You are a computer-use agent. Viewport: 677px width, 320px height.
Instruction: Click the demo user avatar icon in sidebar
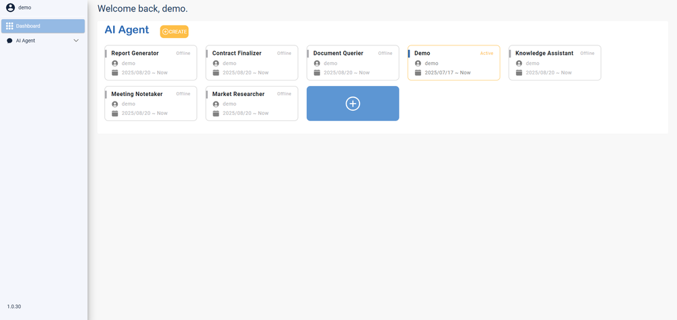coord(10,7)
